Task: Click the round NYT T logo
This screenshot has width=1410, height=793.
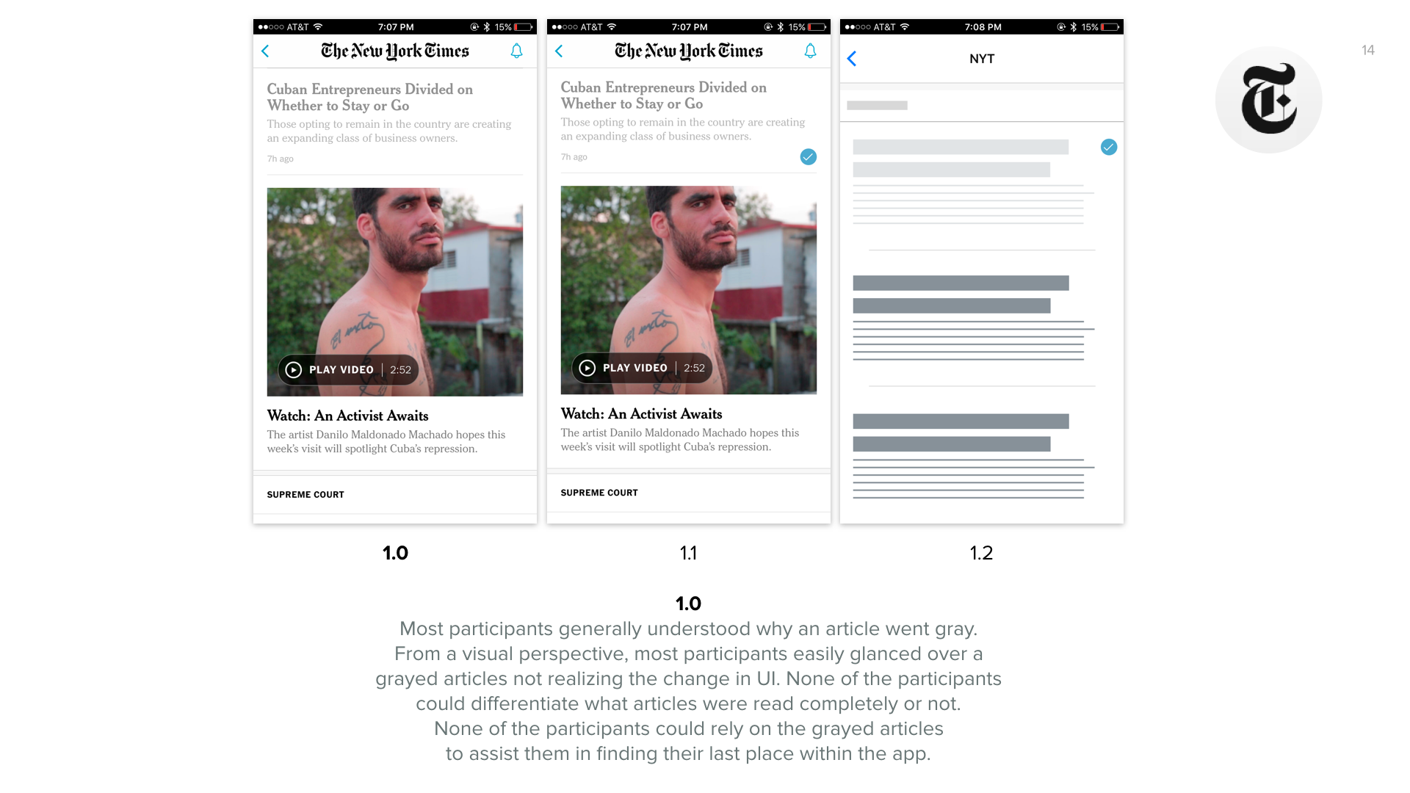Action: 1268,100
